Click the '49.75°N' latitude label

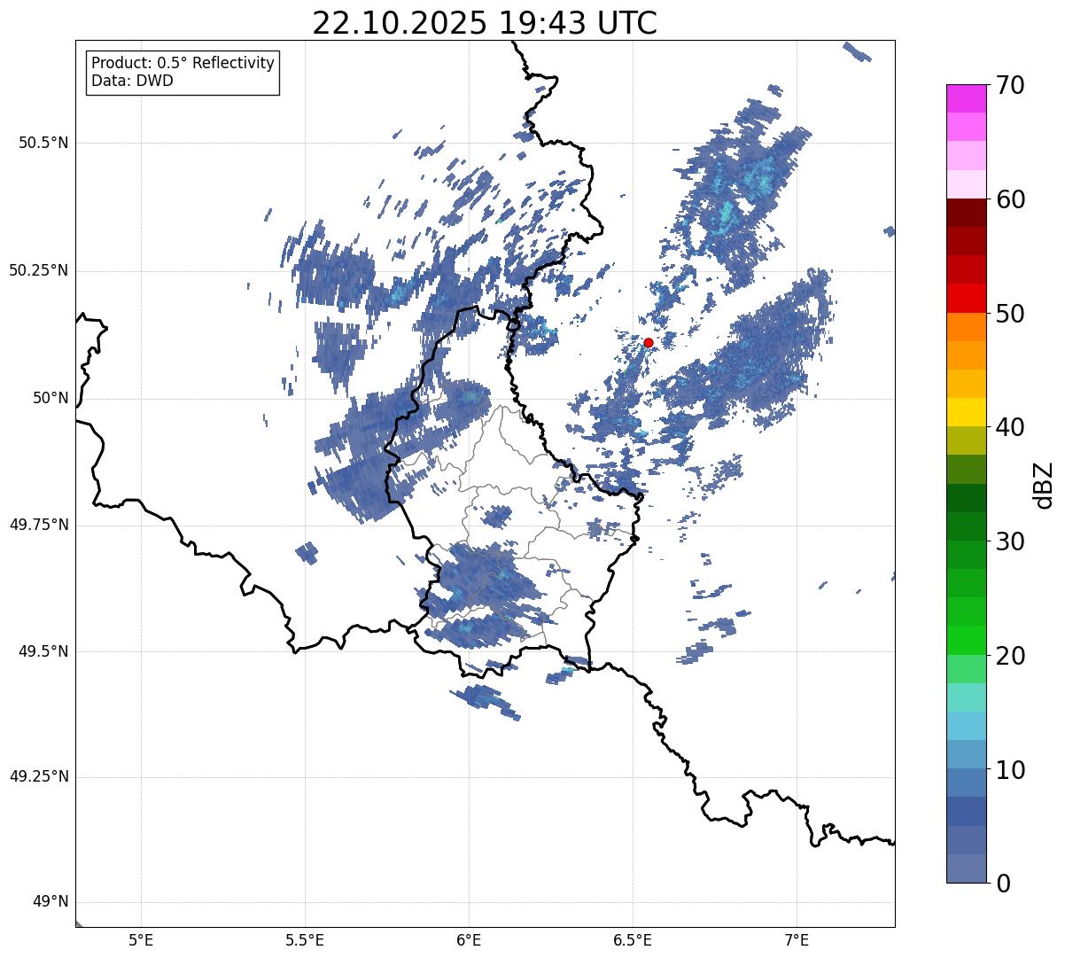tap(39, 525)
